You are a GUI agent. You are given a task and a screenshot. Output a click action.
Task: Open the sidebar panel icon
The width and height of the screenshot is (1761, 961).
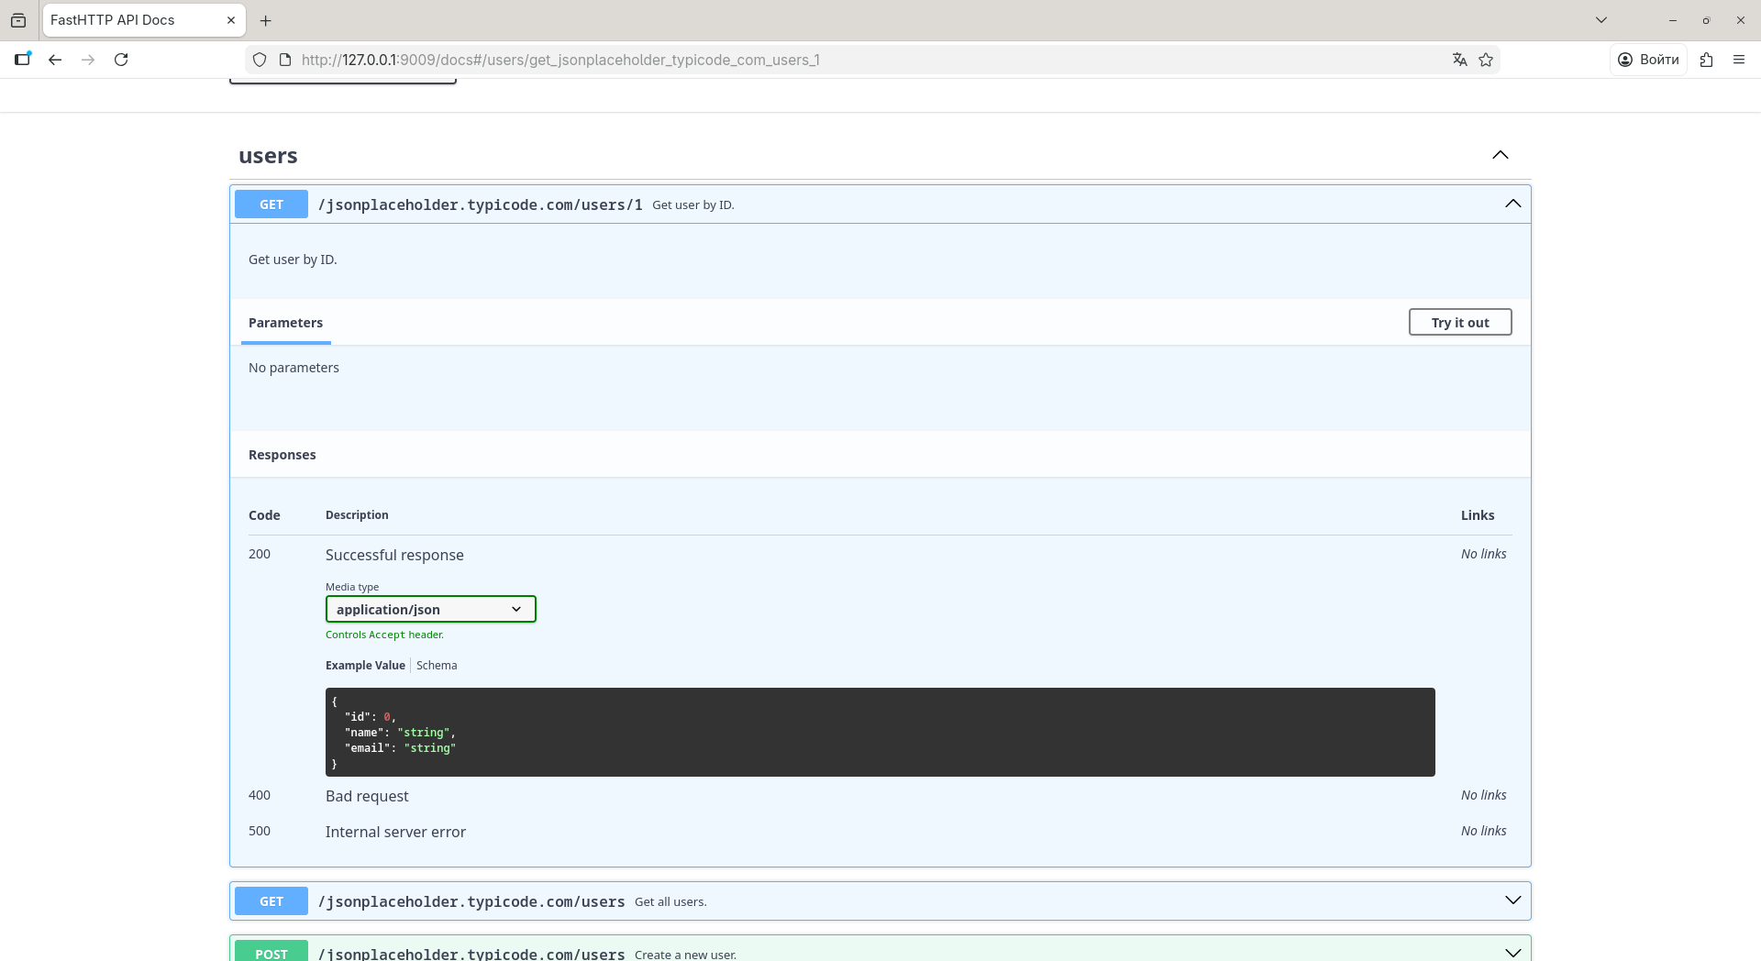[23, 59]
